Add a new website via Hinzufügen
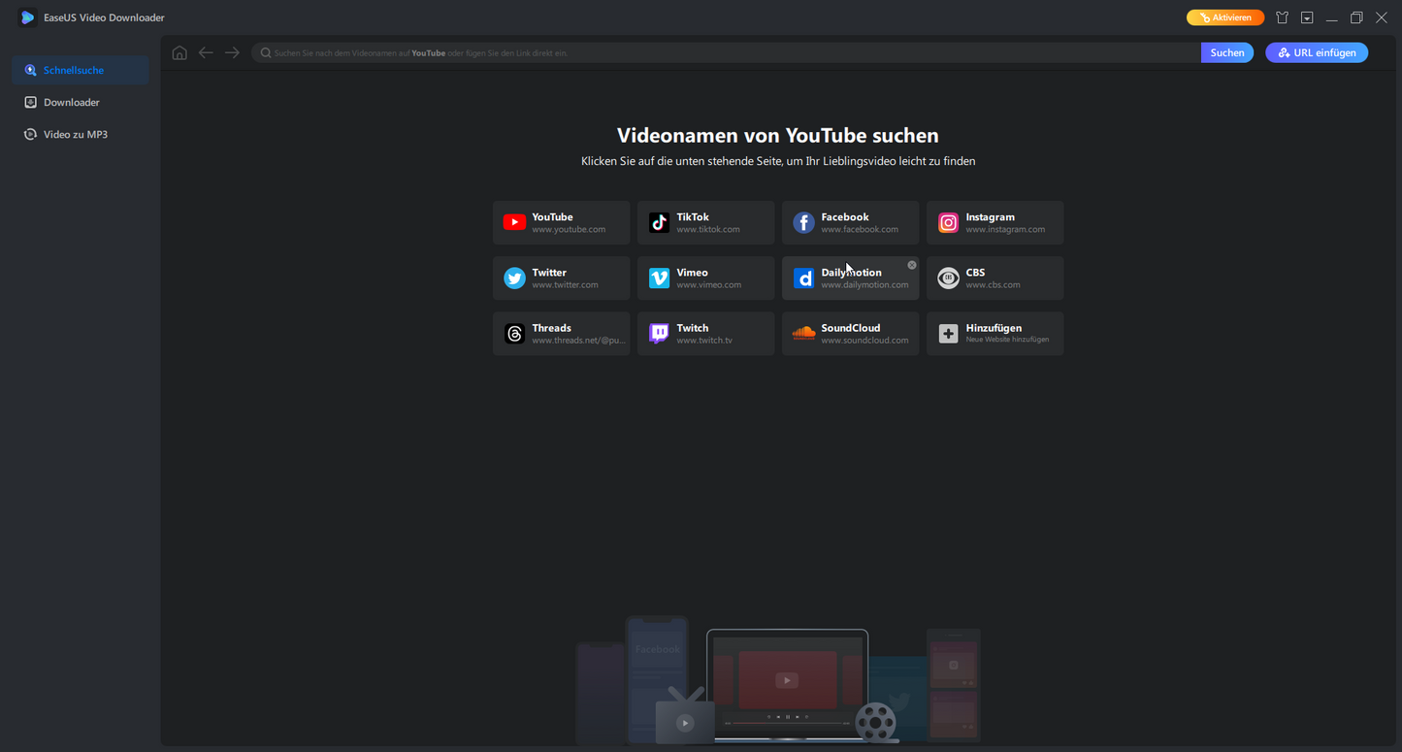 coord(994,334)
